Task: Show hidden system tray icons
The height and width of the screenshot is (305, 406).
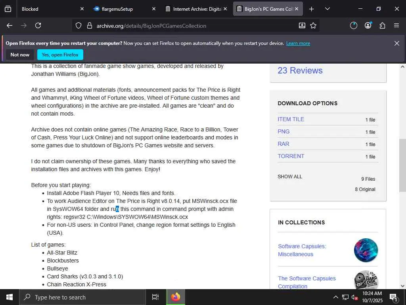Action: [335, 297]
